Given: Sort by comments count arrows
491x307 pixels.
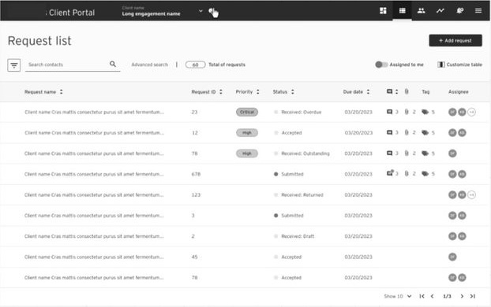Looking at the screenshot, I should pyautogui.click(x=396, y=91).
